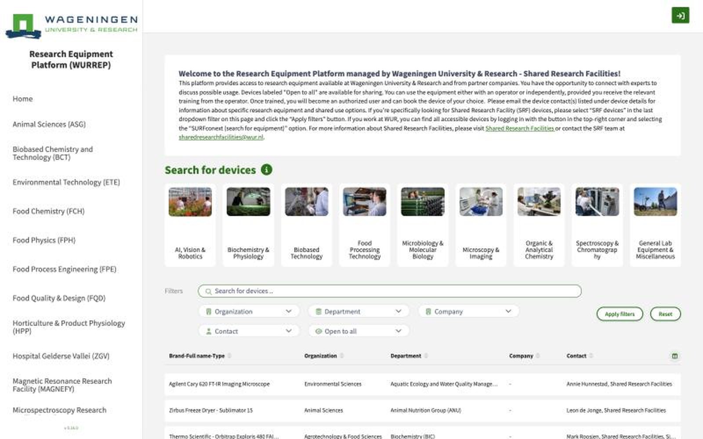Go to Home in sidebar
The height and width of the screenshot is (439, 703).
22,99
